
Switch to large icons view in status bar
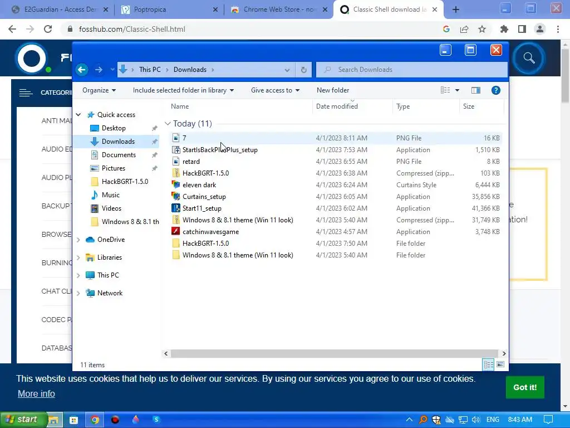[500, 364]
